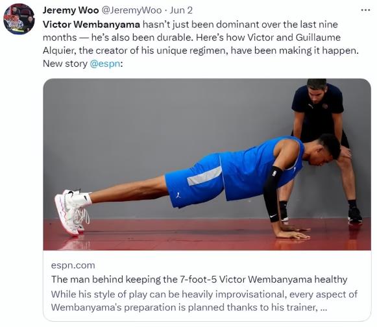Click the article description starting "While his style"
Viewport: 377px width, 327px height.
(x=204, y=301)
